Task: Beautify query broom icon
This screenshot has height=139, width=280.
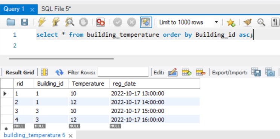Action: coord(247,22)
